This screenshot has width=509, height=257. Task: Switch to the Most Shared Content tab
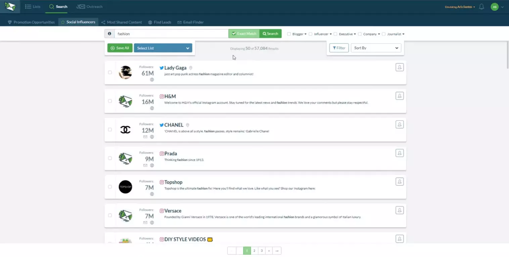pyautogui.click(x=122, y=22)
